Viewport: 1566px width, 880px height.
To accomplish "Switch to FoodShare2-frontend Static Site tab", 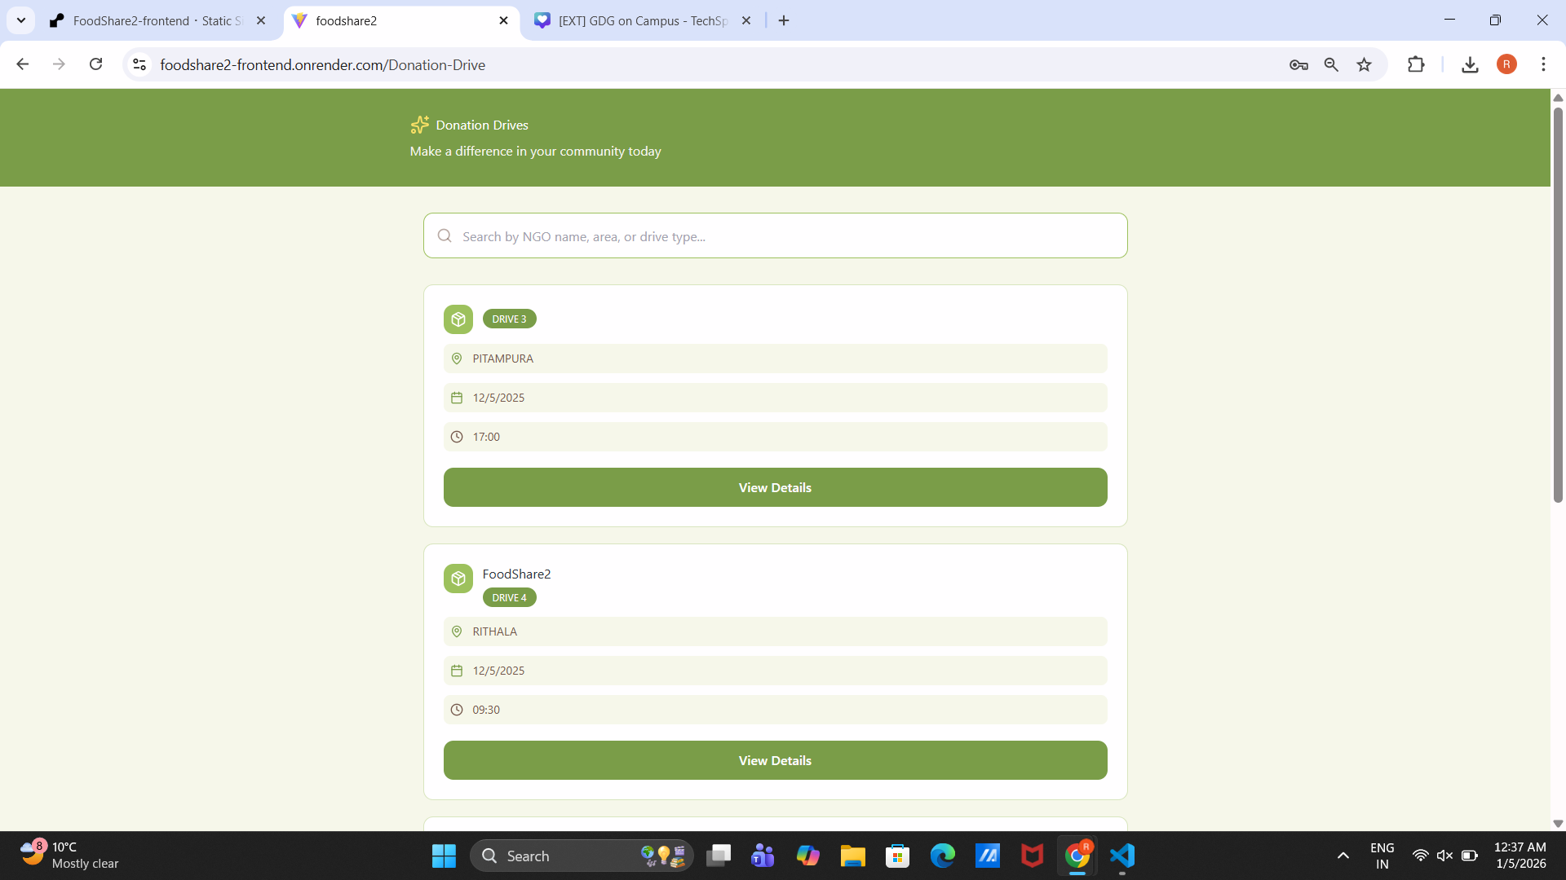I will point(155,21).
